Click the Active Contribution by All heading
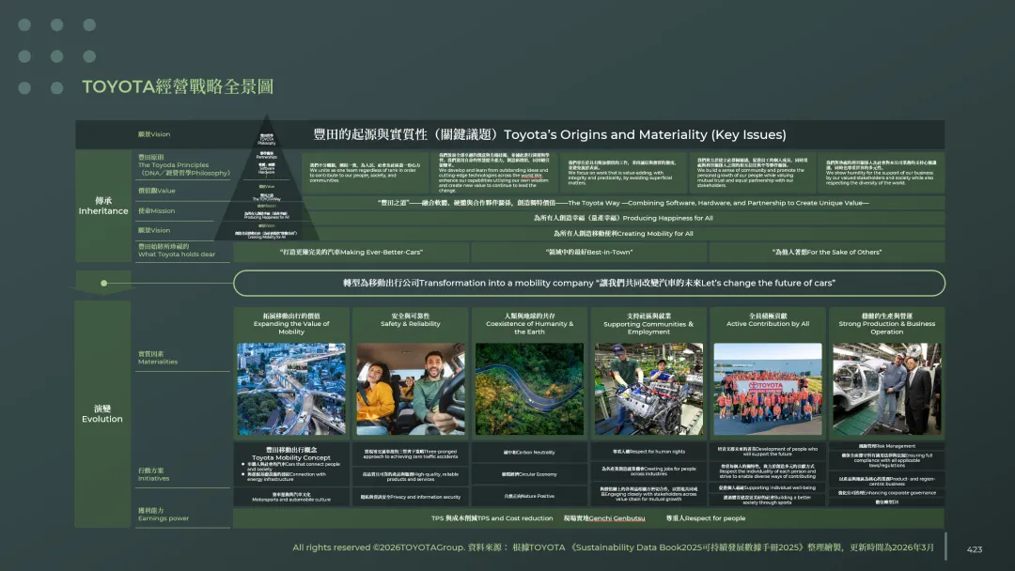The height and width of the screenshot is (571, 1015). [x=768, y=320]
